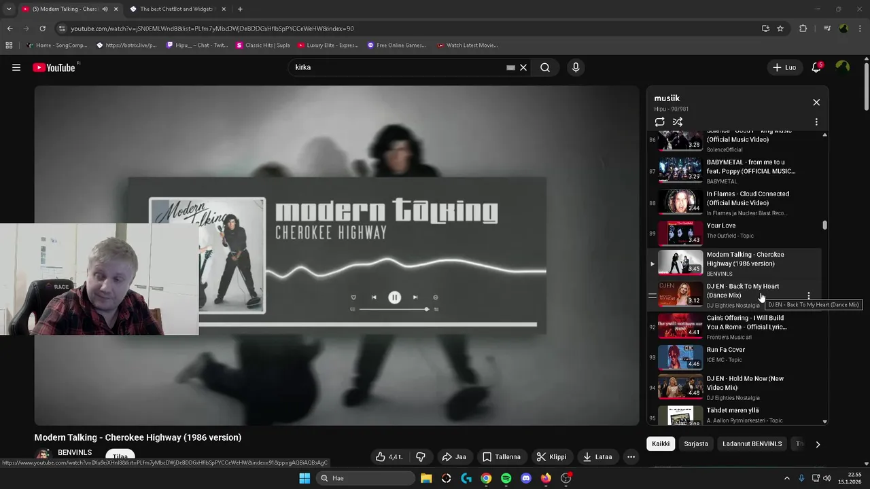870x489 pixels.
Task: Open a new browser tab with plus
Action: pos(240,9)
